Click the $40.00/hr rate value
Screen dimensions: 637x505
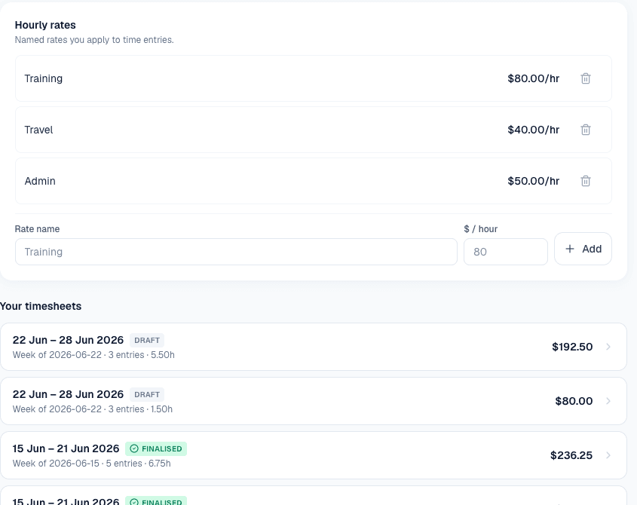534,130
